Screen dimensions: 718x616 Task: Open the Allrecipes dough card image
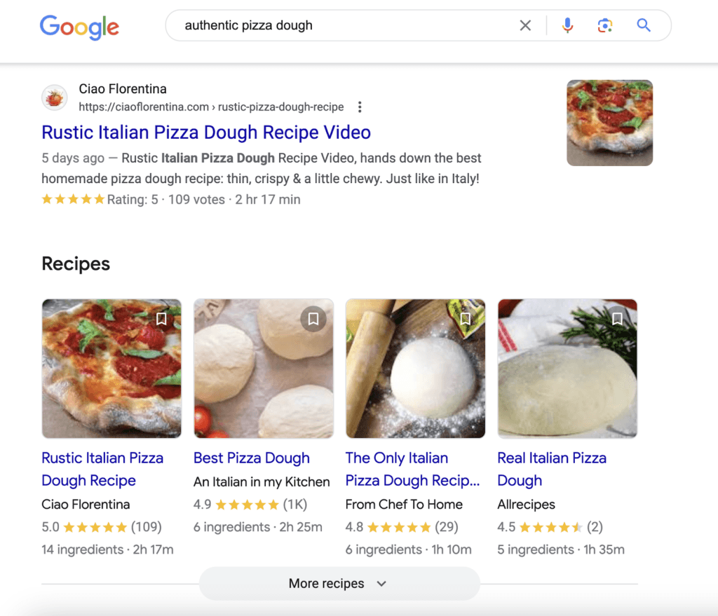click(x=567, y=369)
